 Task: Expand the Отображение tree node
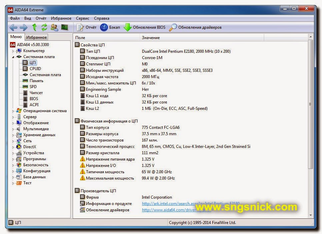(13, 123)
